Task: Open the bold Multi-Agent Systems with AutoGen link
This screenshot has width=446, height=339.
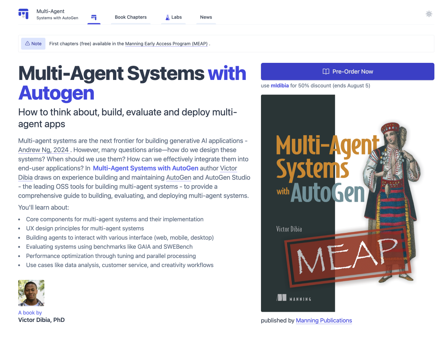Action: pos(146,168)
